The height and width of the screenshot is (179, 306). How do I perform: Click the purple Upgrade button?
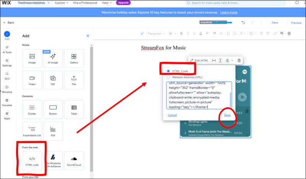(123, 3)
